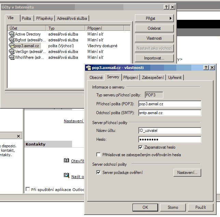This screenshot has height=217, width=220.
Task: Toggle Server požaduje ověření checkbox
Action: tap(99, 173)
